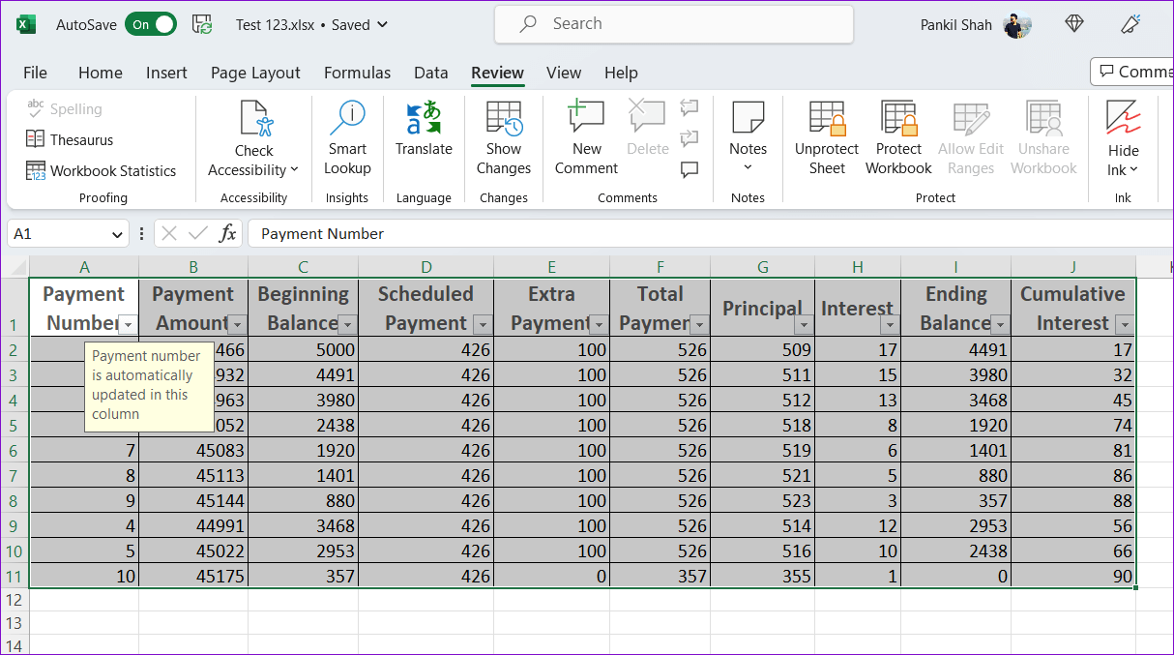This screenshot has width=1174, height=655.
Task: Toggle AutoSave off
Action: coord(151,24)
